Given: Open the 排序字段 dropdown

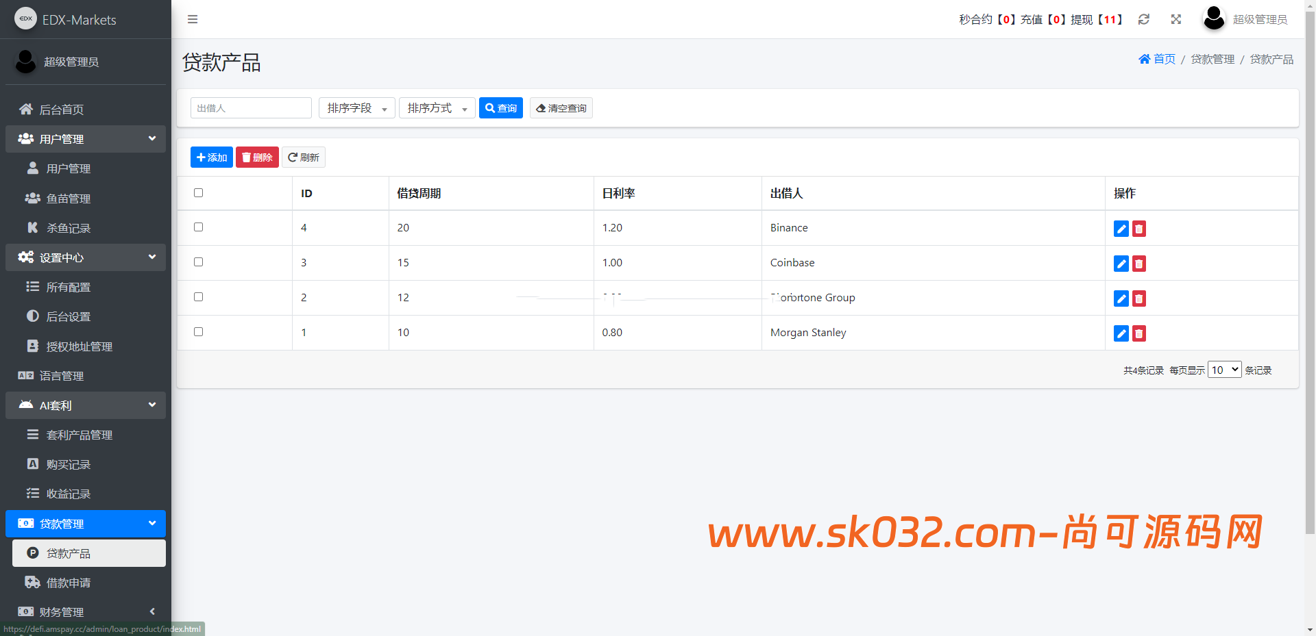Looking at the screenshot, I should tap(356, 108).
